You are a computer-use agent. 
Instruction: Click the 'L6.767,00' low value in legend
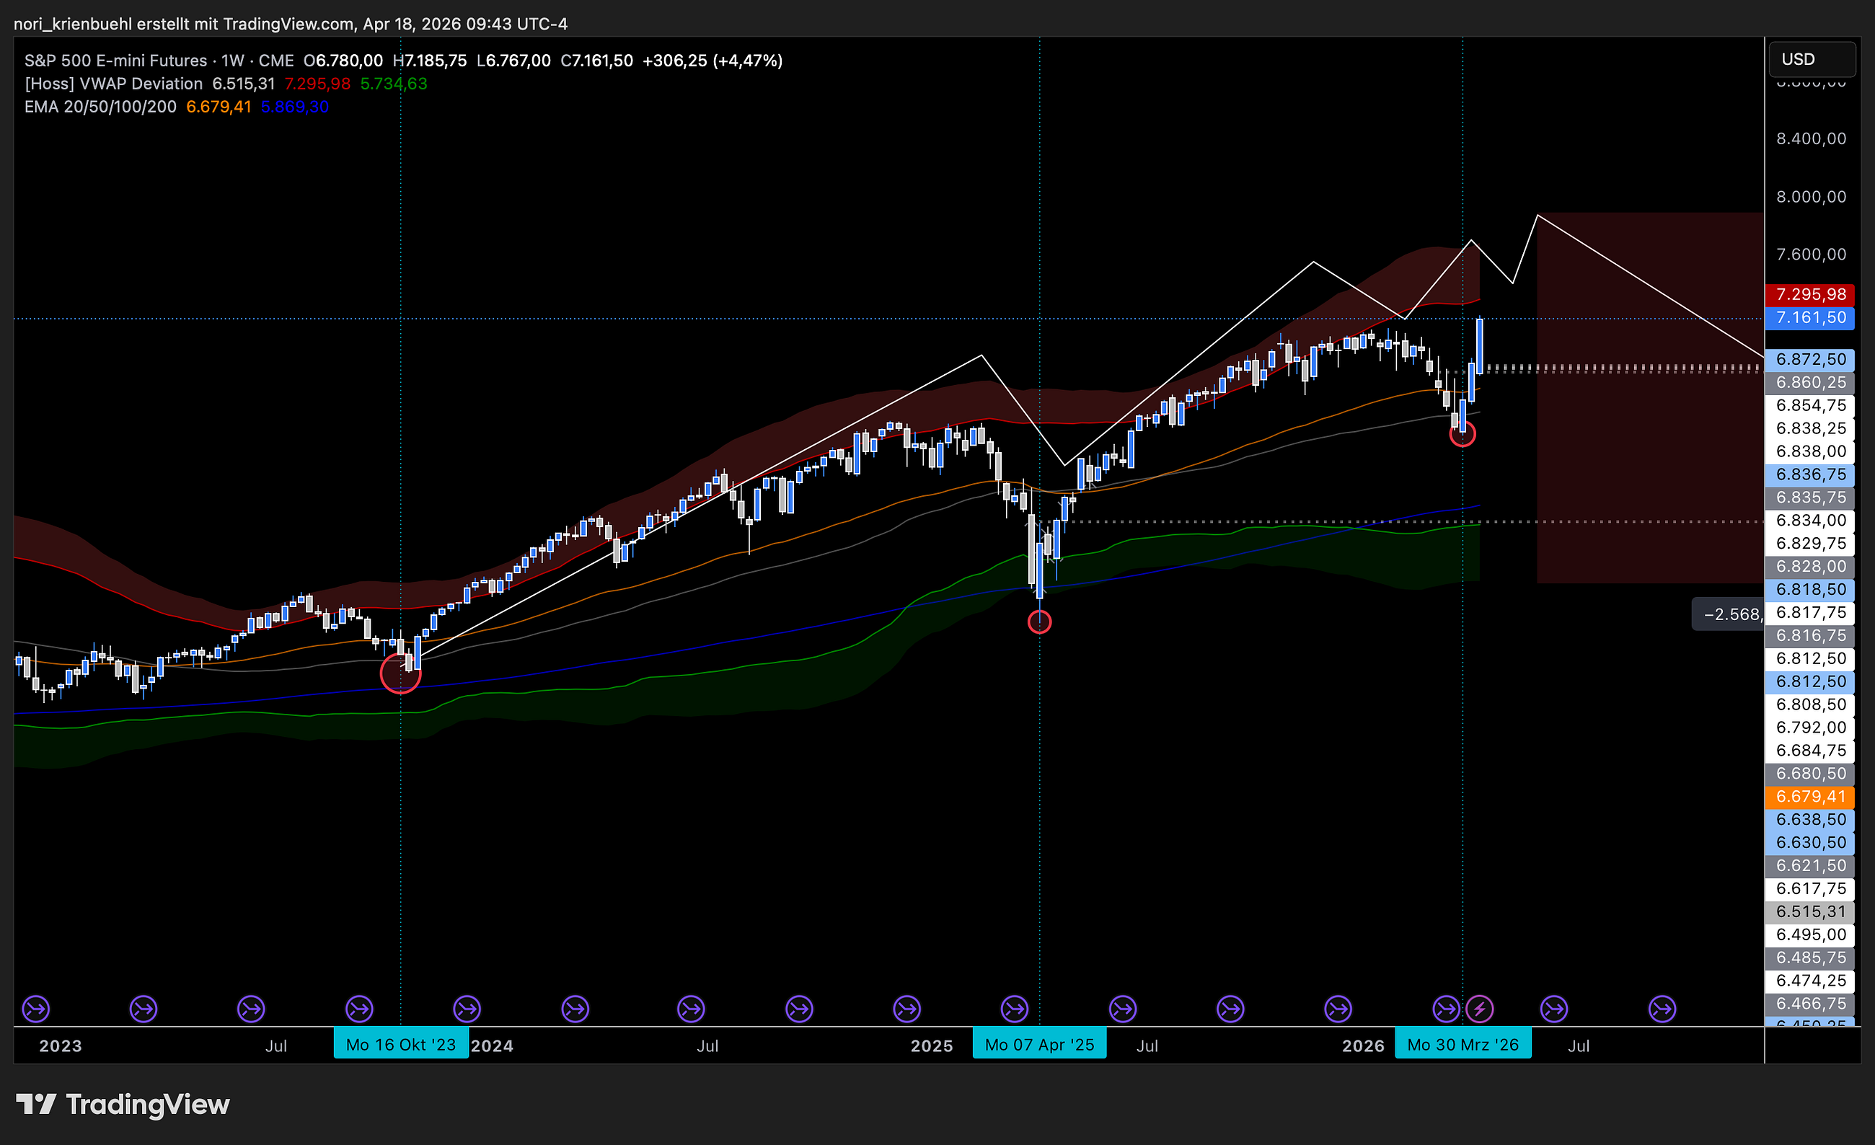point(513,61)
